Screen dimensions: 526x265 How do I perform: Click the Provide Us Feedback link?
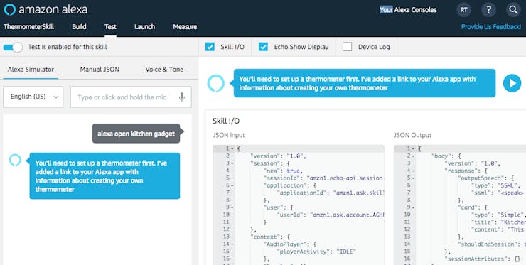coord(491,27)
